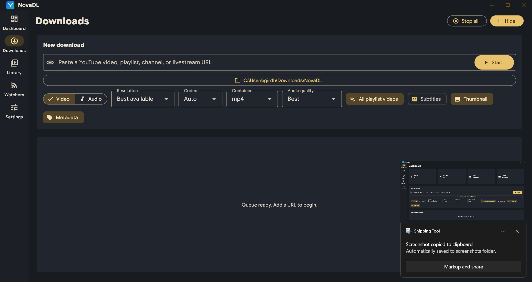Minimize the NovaDL window
The width and height of the screenshot is (532, 282).
coord(492,5)
